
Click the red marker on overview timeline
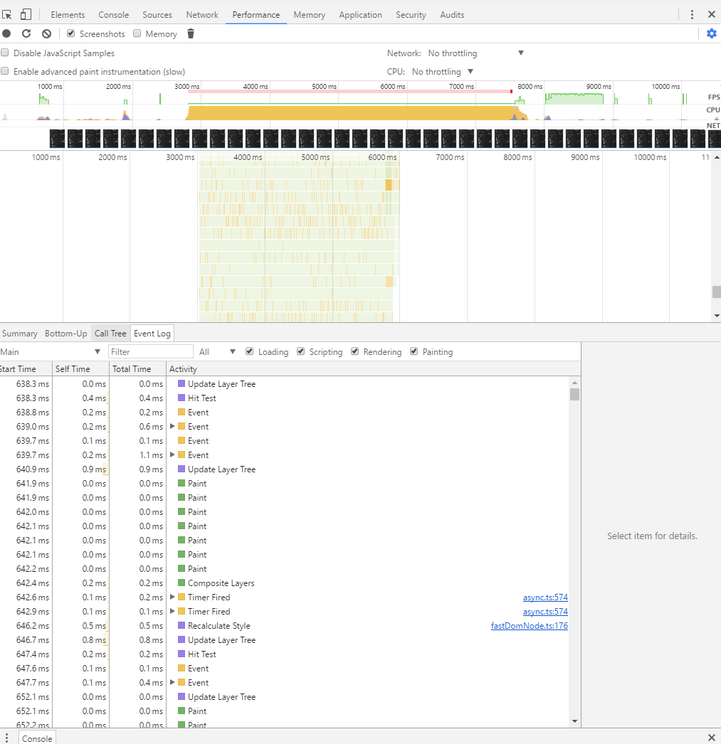click(x=511, y=91)
